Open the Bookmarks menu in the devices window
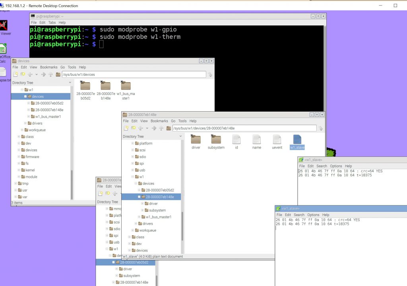 [48, 67]
